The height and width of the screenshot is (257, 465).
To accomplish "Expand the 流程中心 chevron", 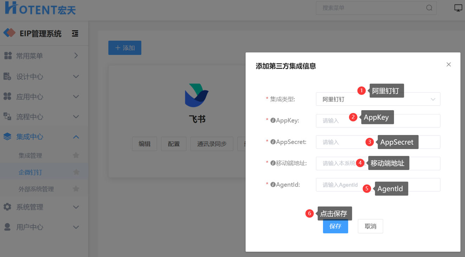I will (76, 117).
